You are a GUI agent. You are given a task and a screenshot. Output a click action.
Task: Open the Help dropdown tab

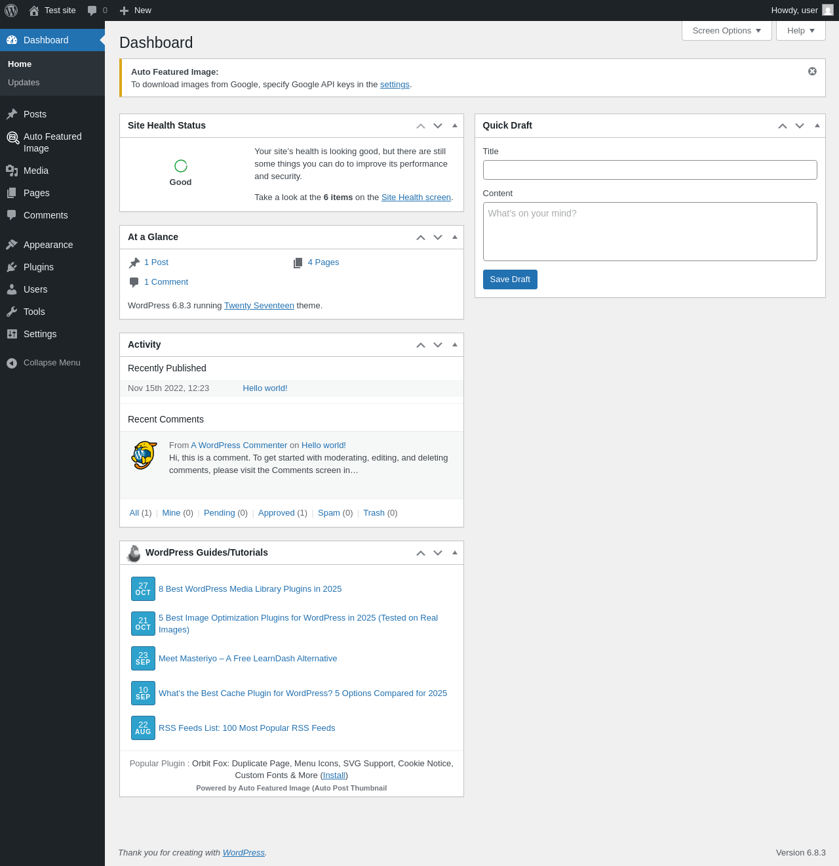tap(801, 31)
